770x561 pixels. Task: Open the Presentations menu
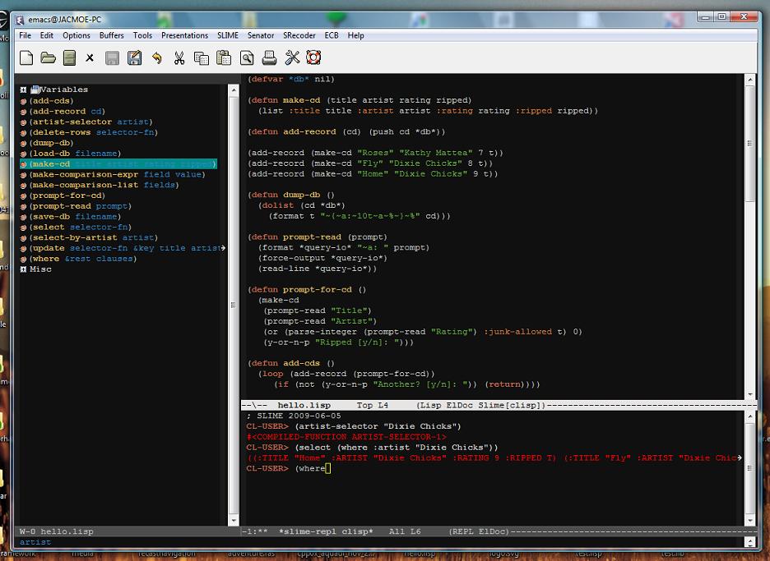(184, 35)
